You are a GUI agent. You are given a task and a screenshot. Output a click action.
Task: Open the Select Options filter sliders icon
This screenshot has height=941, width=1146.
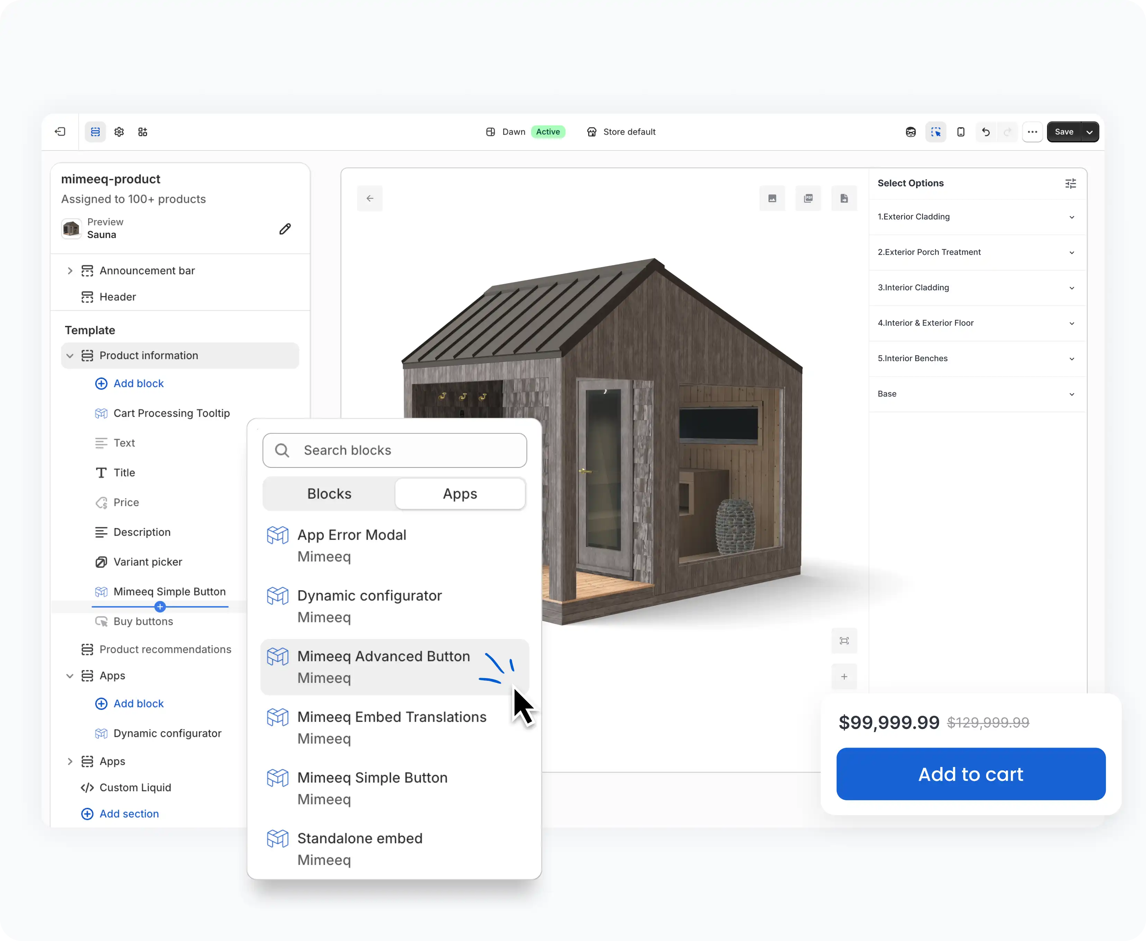click(1071, 183)
